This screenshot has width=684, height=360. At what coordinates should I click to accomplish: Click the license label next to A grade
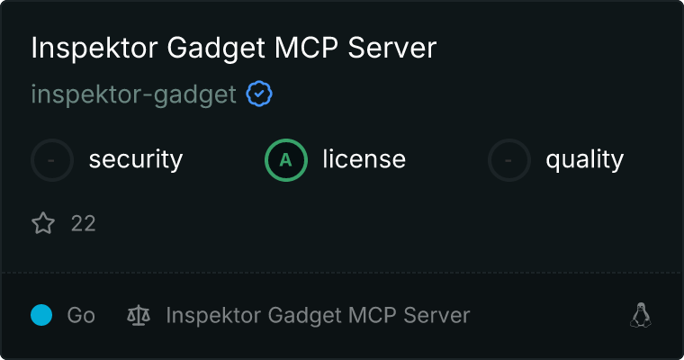364,158
